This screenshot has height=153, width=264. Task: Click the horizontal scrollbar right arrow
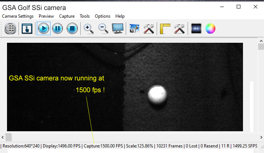pyautogui.click(x=261, y=138)
